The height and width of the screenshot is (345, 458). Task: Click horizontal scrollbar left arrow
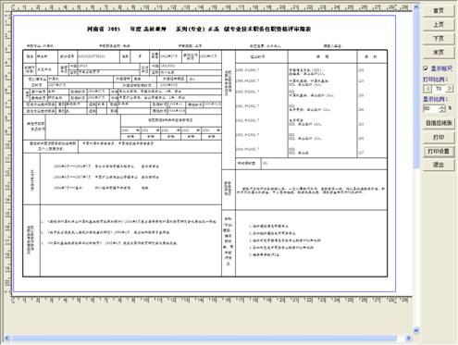(x=6, y=339)
